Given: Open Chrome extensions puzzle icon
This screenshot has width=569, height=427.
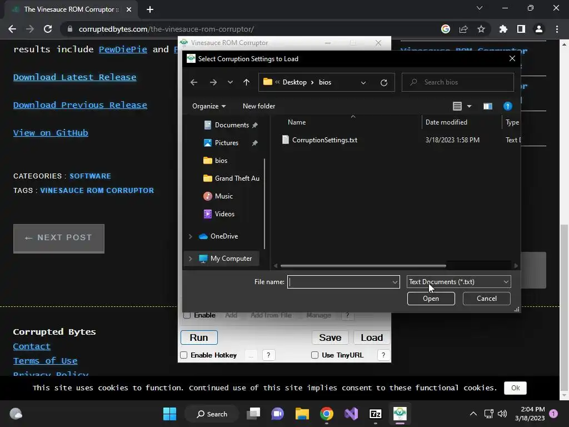Looking at the screenshot, I should (503, 29).
